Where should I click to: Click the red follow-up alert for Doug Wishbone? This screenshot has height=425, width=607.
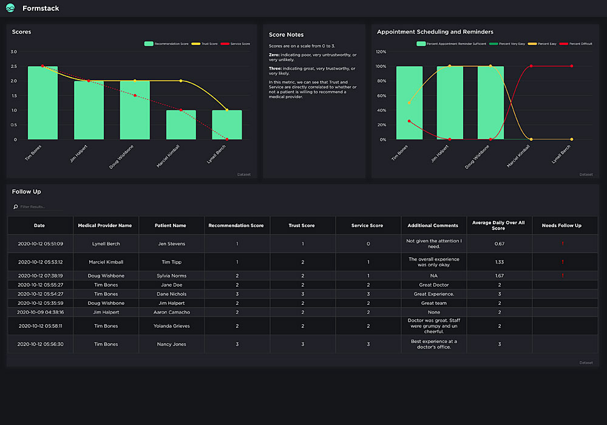tap(562, 276)
